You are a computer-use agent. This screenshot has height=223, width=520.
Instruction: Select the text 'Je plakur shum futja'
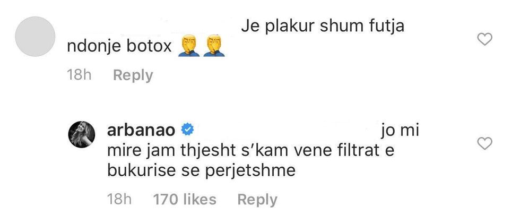(x=323, y=26)
